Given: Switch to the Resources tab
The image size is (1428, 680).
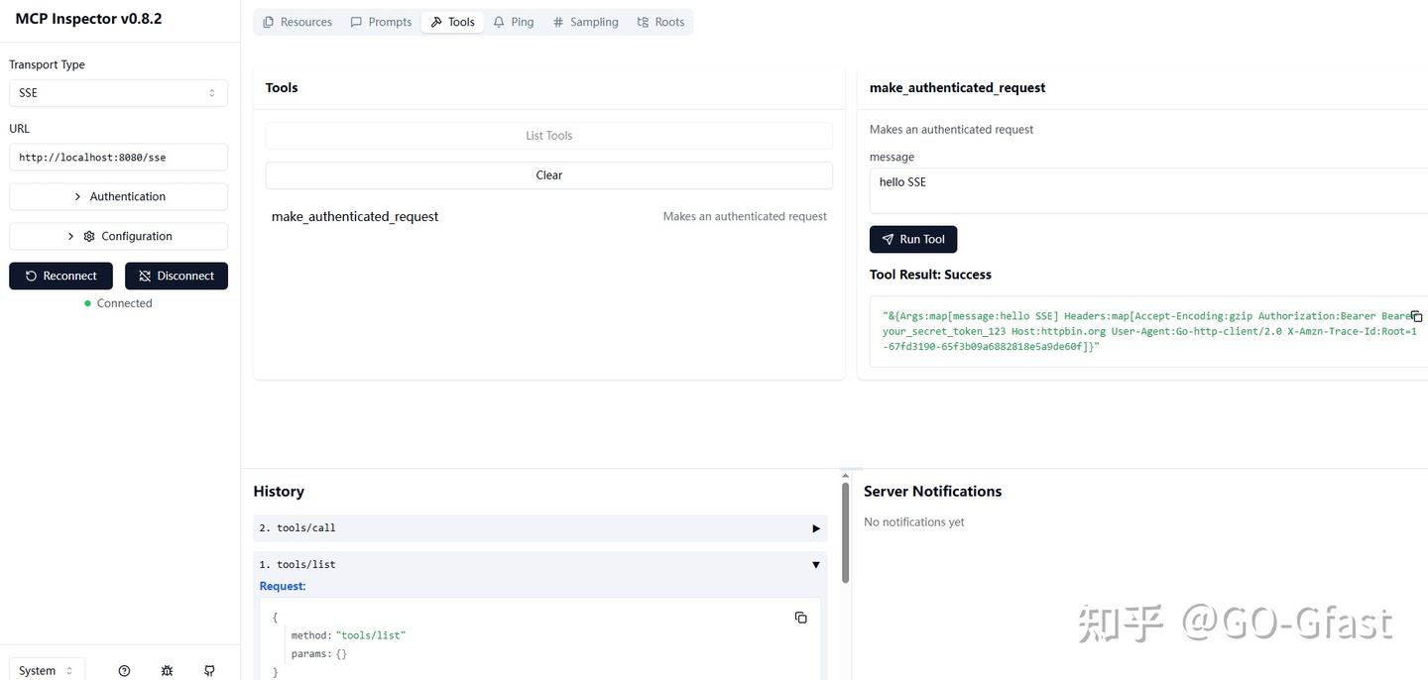Looking at the screenshot, I should click(x=297, y=22).
